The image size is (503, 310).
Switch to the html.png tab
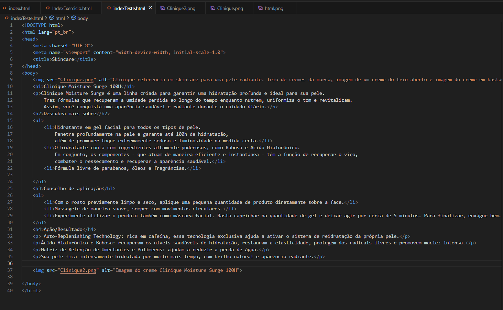pos(274,8)
